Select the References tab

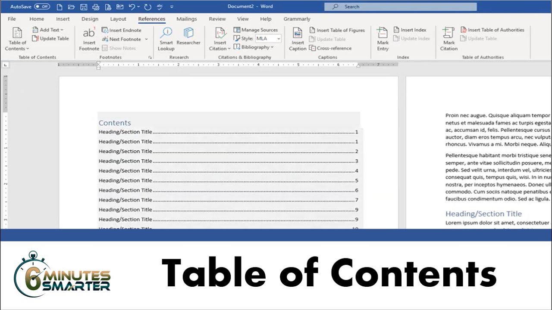(152, 19)
